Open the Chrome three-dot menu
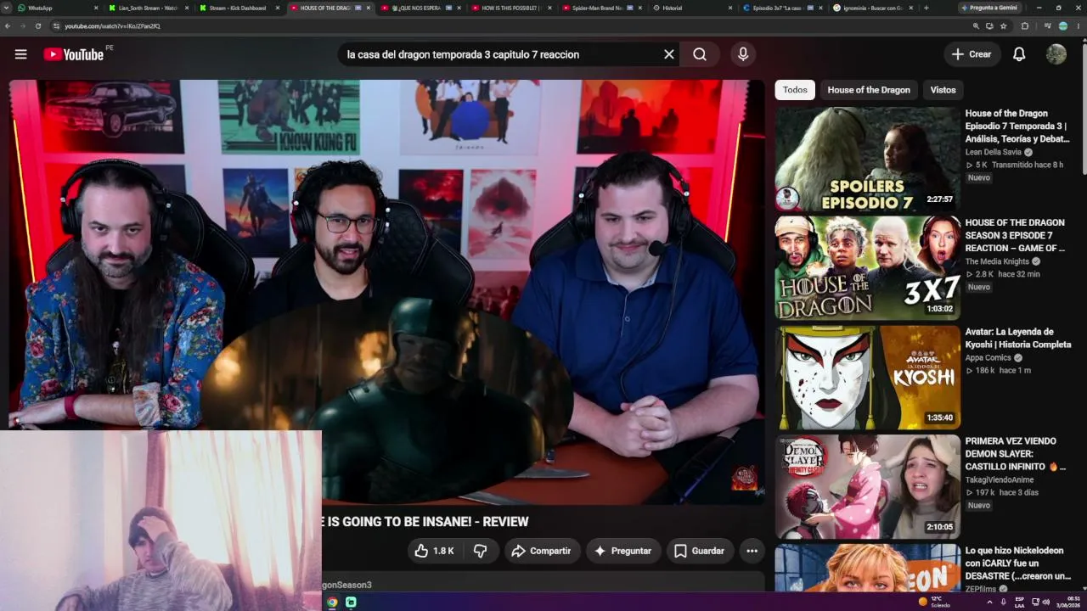The width and height of the screenshot is (1087, 611). [x=1078, y=26]
